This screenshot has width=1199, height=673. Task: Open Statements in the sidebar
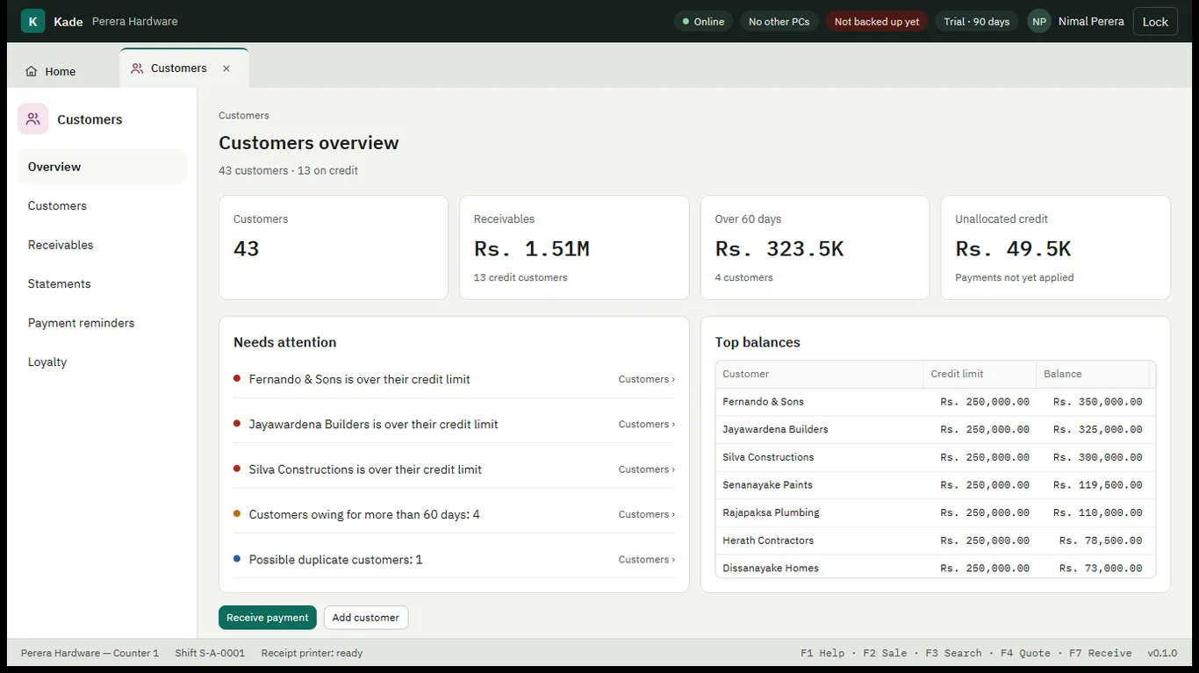tap(102, 284)
